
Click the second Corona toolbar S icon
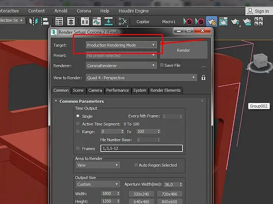[200, 22]
